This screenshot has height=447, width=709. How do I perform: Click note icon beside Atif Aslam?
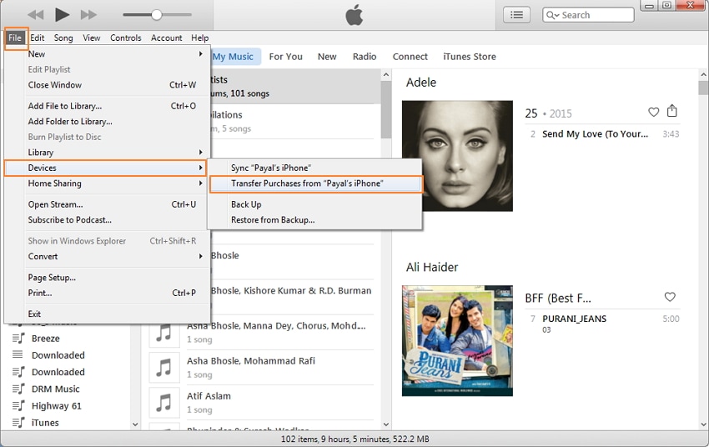pos(163,402)
